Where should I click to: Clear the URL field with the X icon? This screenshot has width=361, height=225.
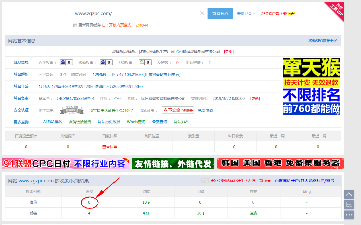(202, 13)
